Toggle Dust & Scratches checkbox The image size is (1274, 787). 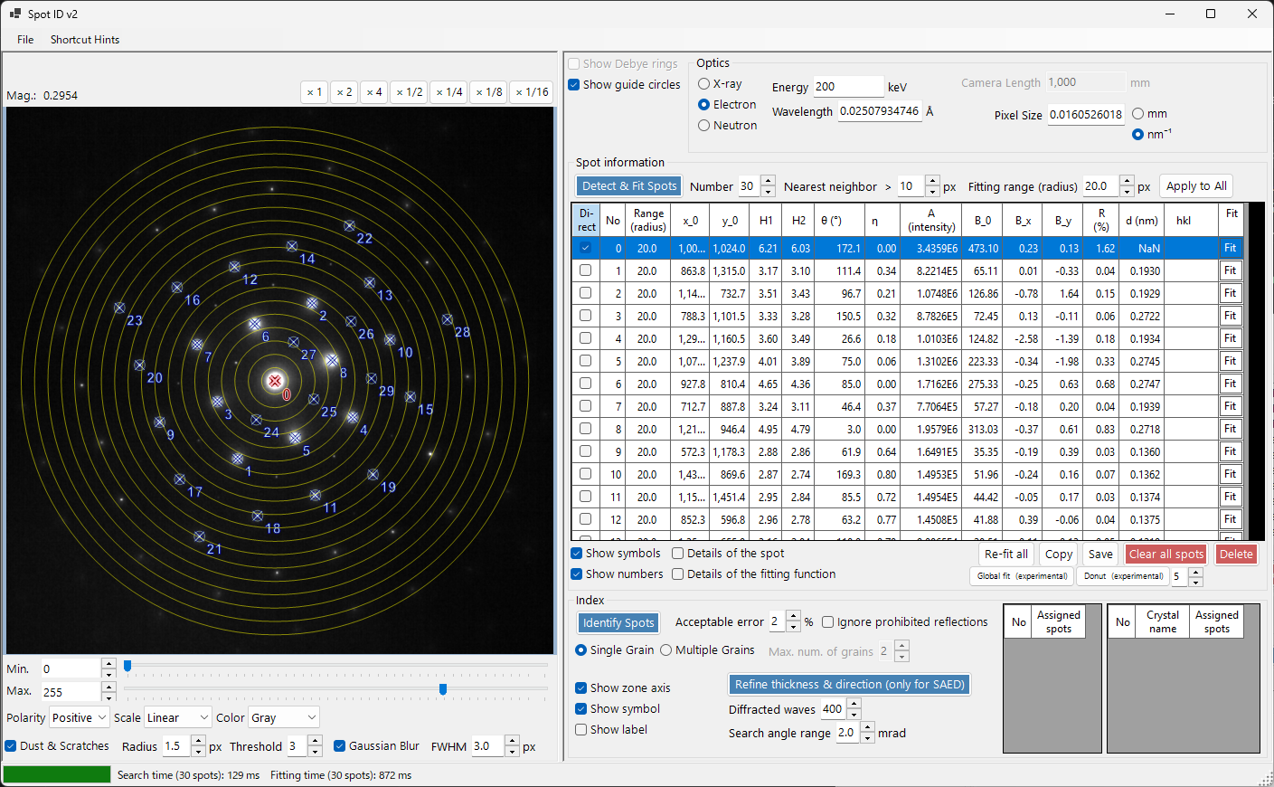pos(11,746)
